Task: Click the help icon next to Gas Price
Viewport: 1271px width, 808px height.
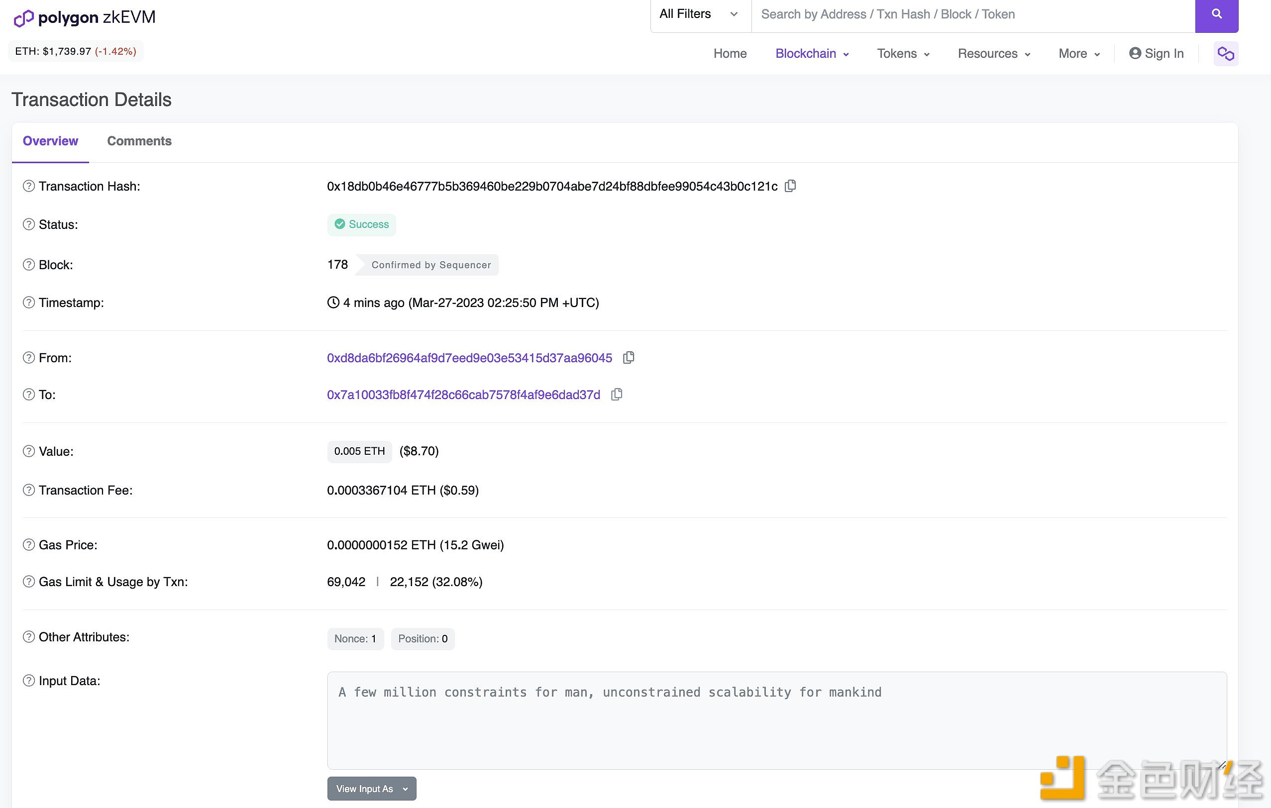Action: (x=29, y=545)
